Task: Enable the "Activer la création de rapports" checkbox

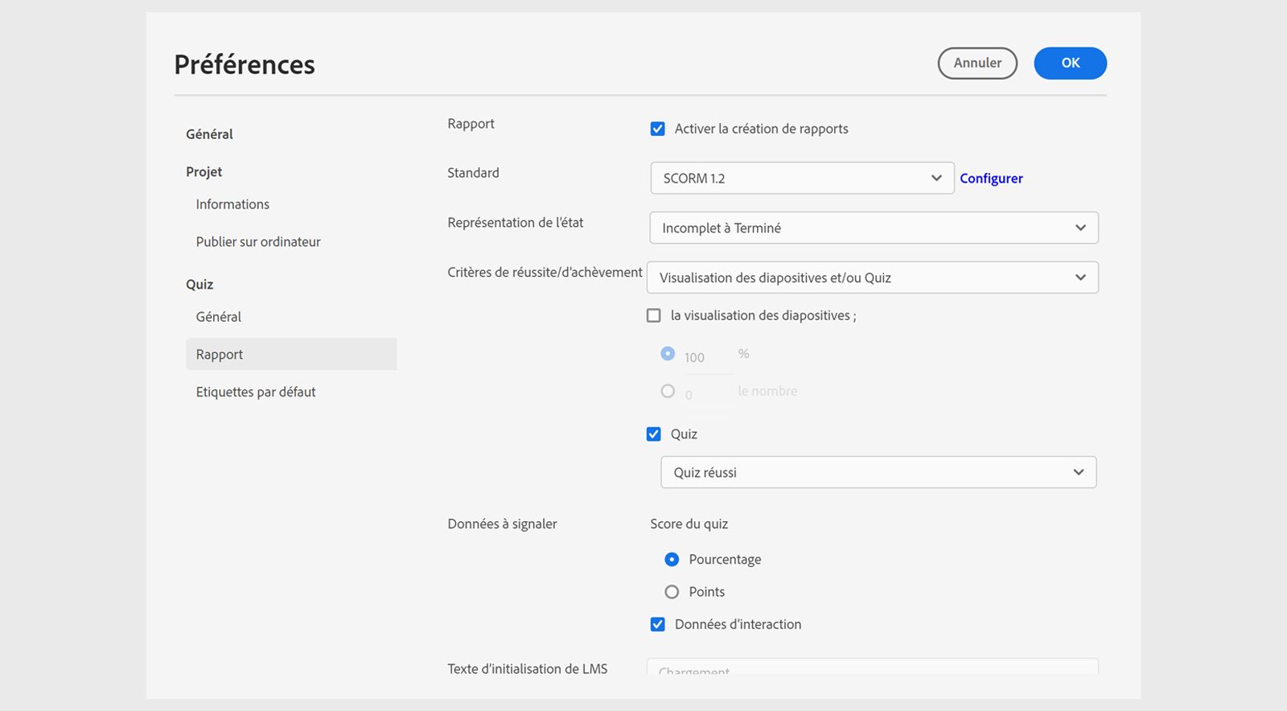Action: pyautogui.click(x=658, y=129)
